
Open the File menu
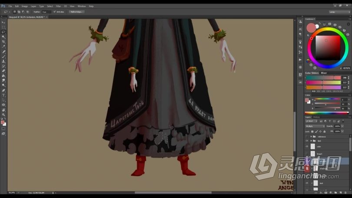(10, 6)
